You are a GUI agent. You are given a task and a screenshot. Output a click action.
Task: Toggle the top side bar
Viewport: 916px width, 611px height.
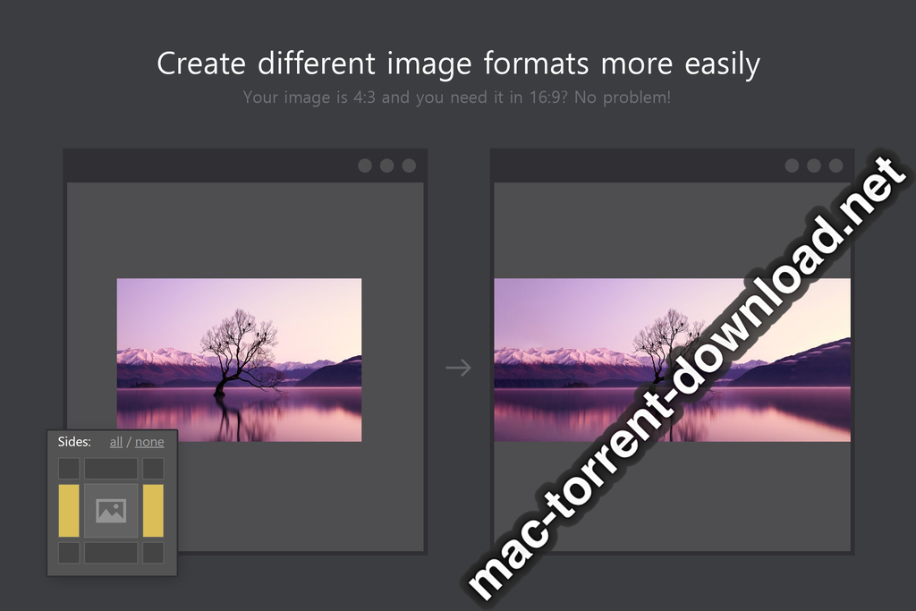coord(111,469)
